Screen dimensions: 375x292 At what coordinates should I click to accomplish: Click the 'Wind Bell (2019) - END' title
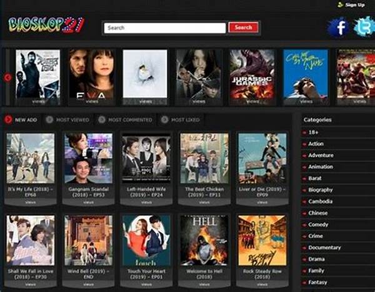coord(89,274)
